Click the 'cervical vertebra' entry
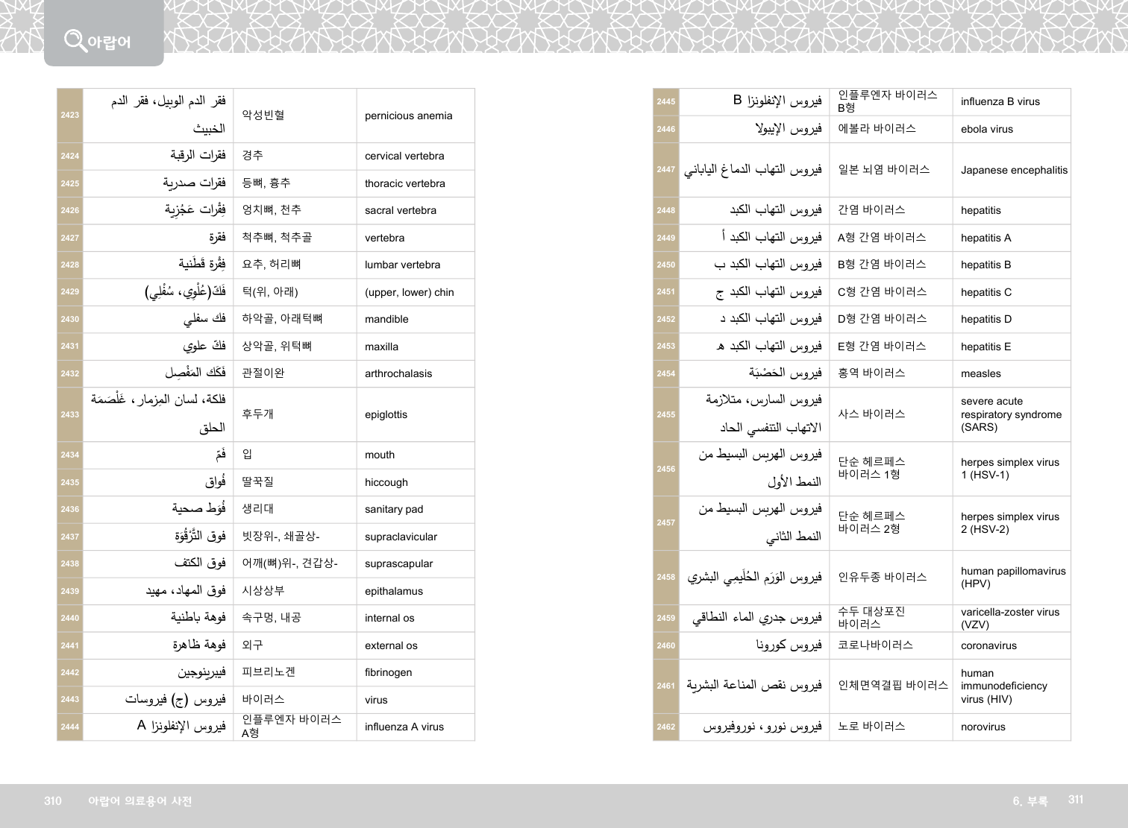This screenshot has width=1128, height=828. pos(404,157)
